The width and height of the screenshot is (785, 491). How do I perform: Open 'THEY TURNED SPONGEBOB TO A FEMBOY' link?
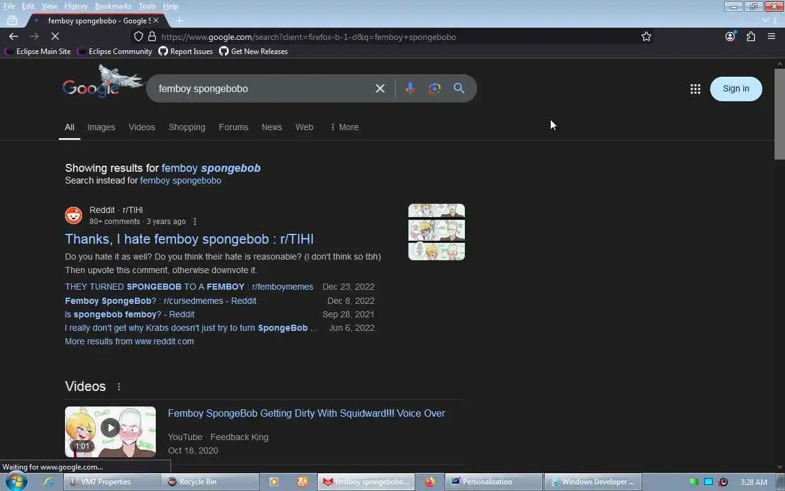click(189, 287)
